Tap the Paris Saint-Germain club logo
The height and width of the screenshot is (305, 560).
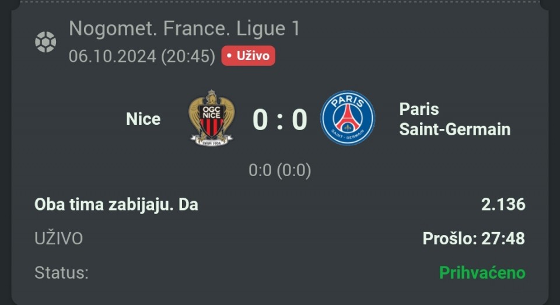348,118
